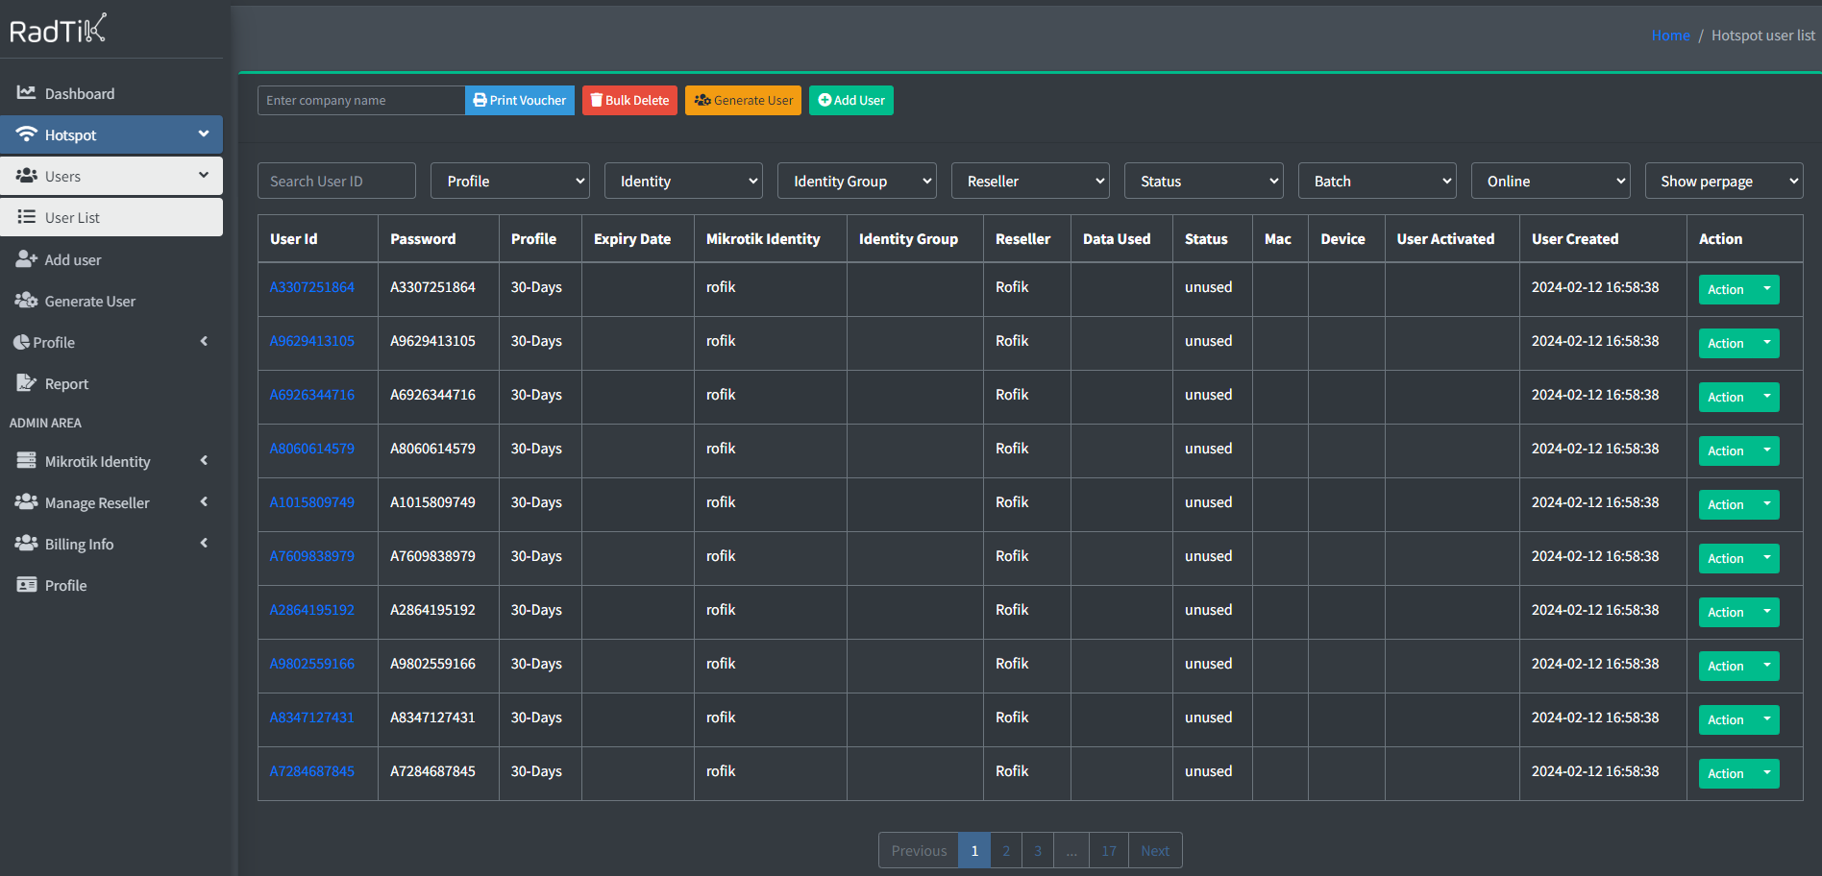
Task: Click users-cog icon on Generate User button
Action: (702, 100)
